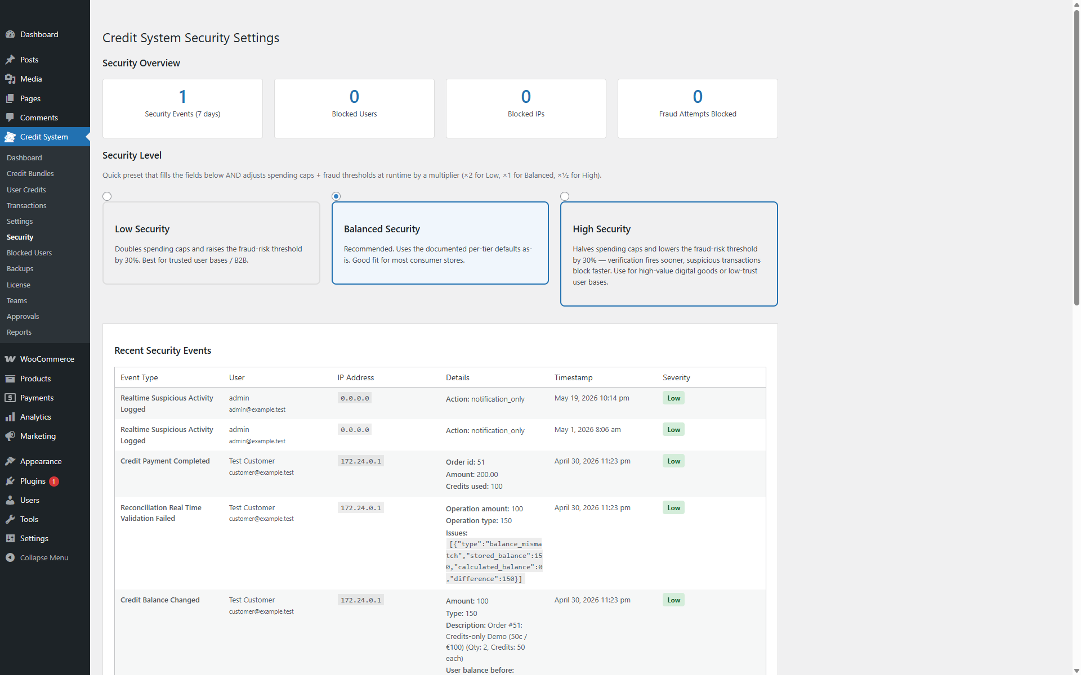Open Reports submenu item
Image resolution: width=1081 pixels, height=675 pixels.
(19, 332)
